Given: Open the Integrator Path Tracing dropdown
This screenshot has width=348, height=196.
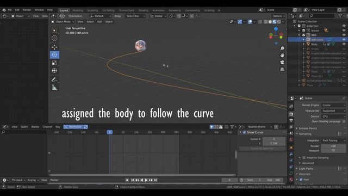Looking at the screenshot, I should pyautogui.click(x=333, y=140).
